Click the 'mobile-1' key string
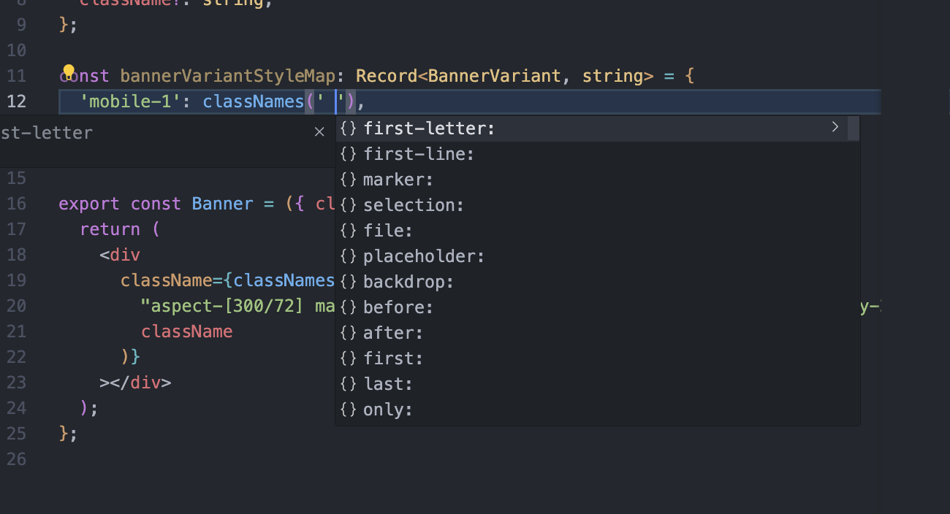The width and height of the screenshot is (950, 514). click(x=130, y=101)
